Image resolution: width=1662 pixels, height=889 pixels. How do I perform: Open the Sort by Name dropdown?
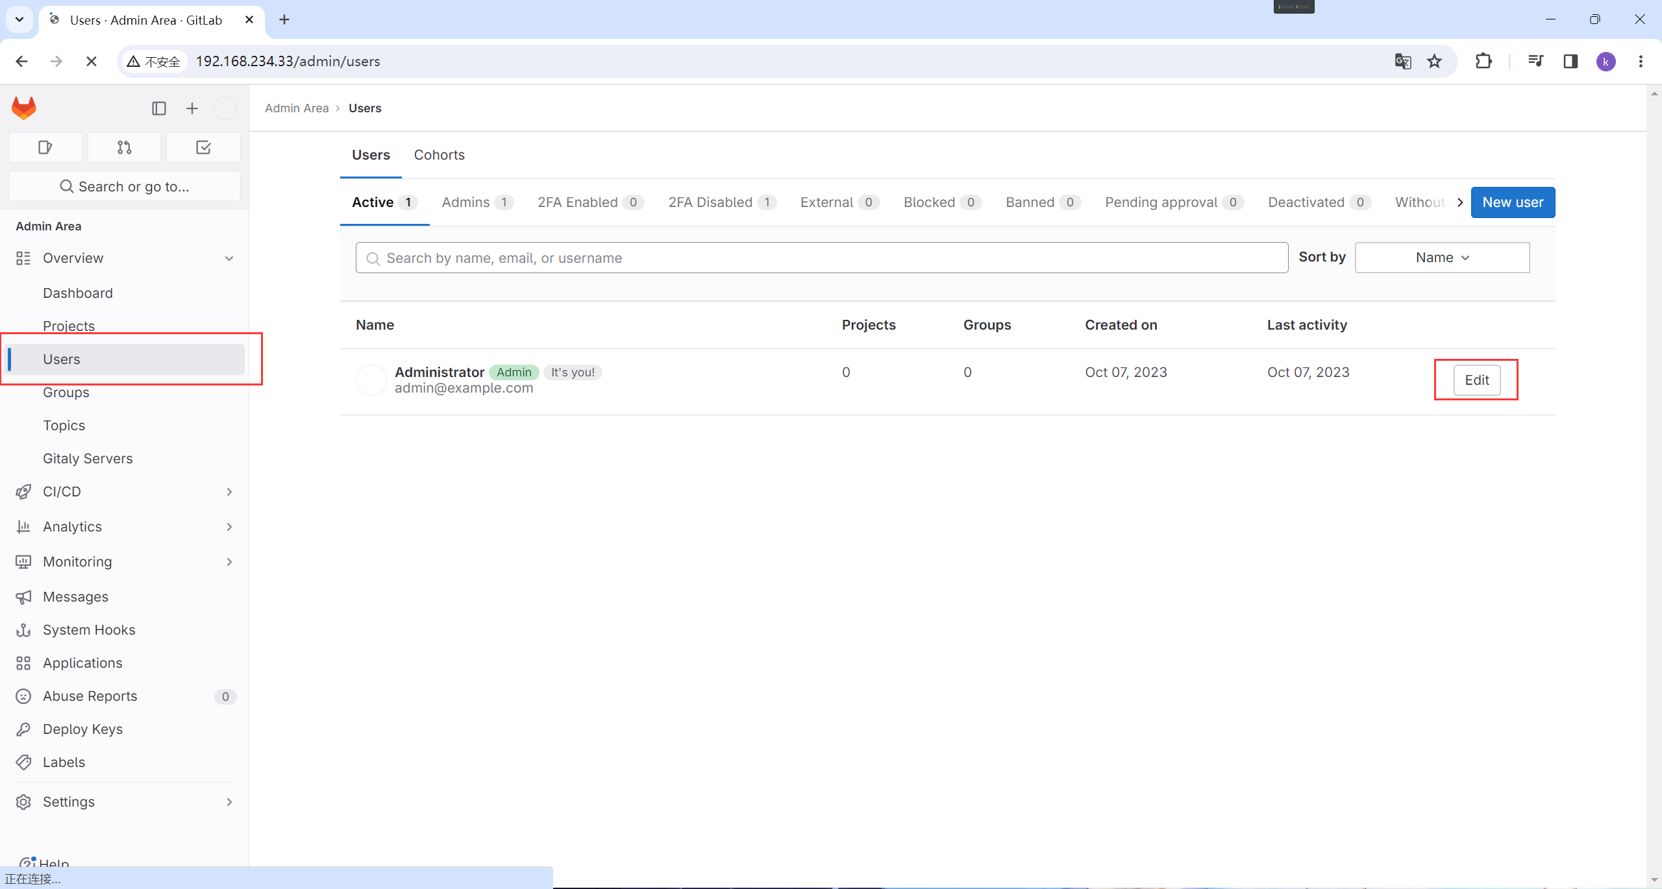1442,258
